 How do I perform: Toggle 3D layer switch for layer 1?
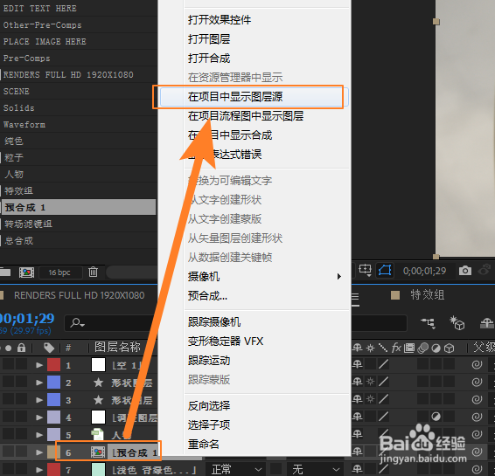pyautogui.click(x=449, y=364)
